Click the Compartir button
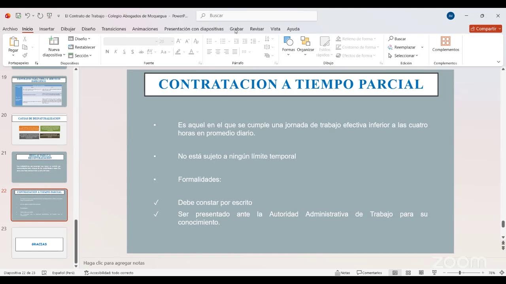The height and width of the screenshot is (284, 506). click(x=485, y=29)
